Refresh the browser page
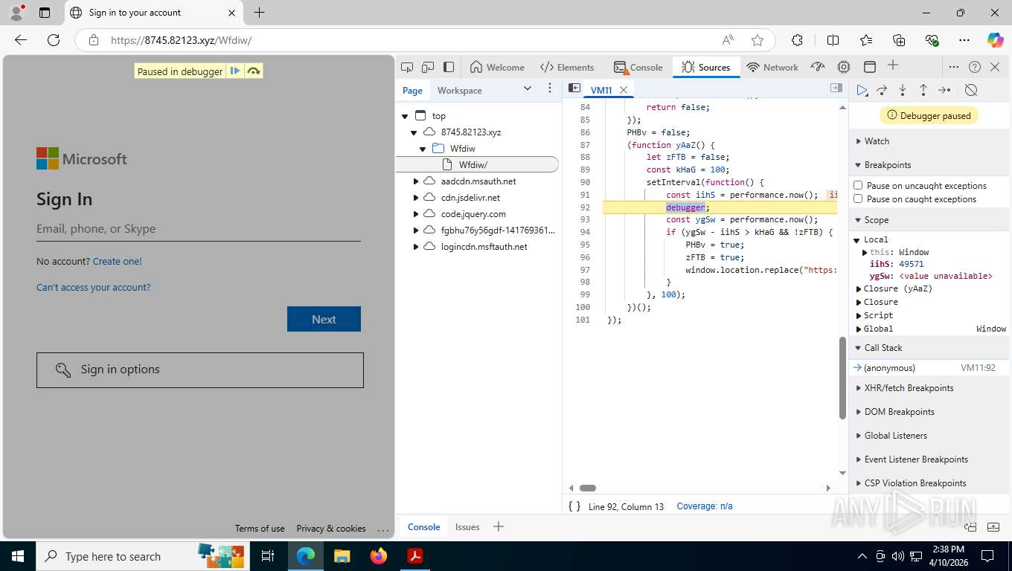The image size is (1012, 571). [x=53, y=40]
